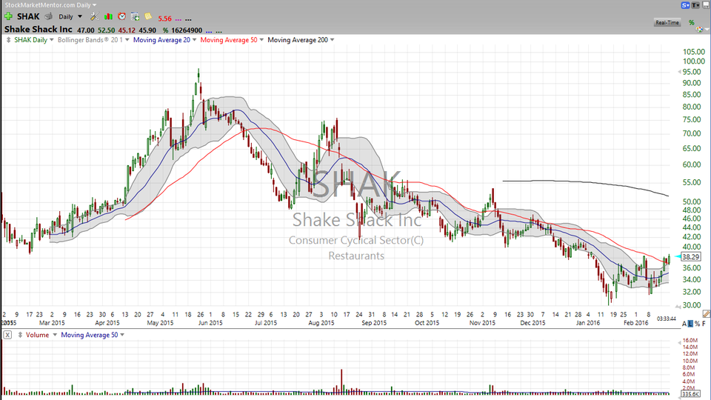Click the magenta ellipsis in the toolbar
711x400 pixels.
[178, 19]
